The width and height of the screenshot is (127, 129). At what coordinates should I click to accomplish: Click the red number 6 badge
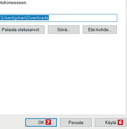(x=120, y=122)
